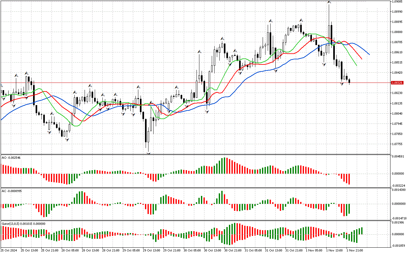Image resolution: width=407 pixels, height=254 pixels.
Task: Click the "25 Oct 2024" date label
Action: click(8, 251)
